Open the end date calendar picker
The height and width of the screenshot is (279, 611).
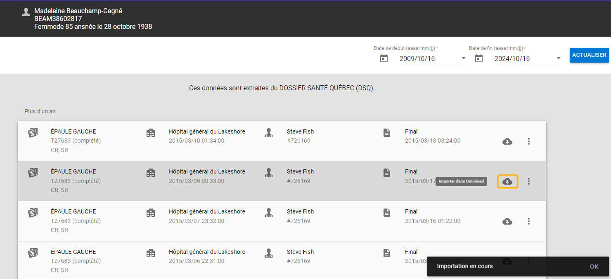[x=478, y=58]
